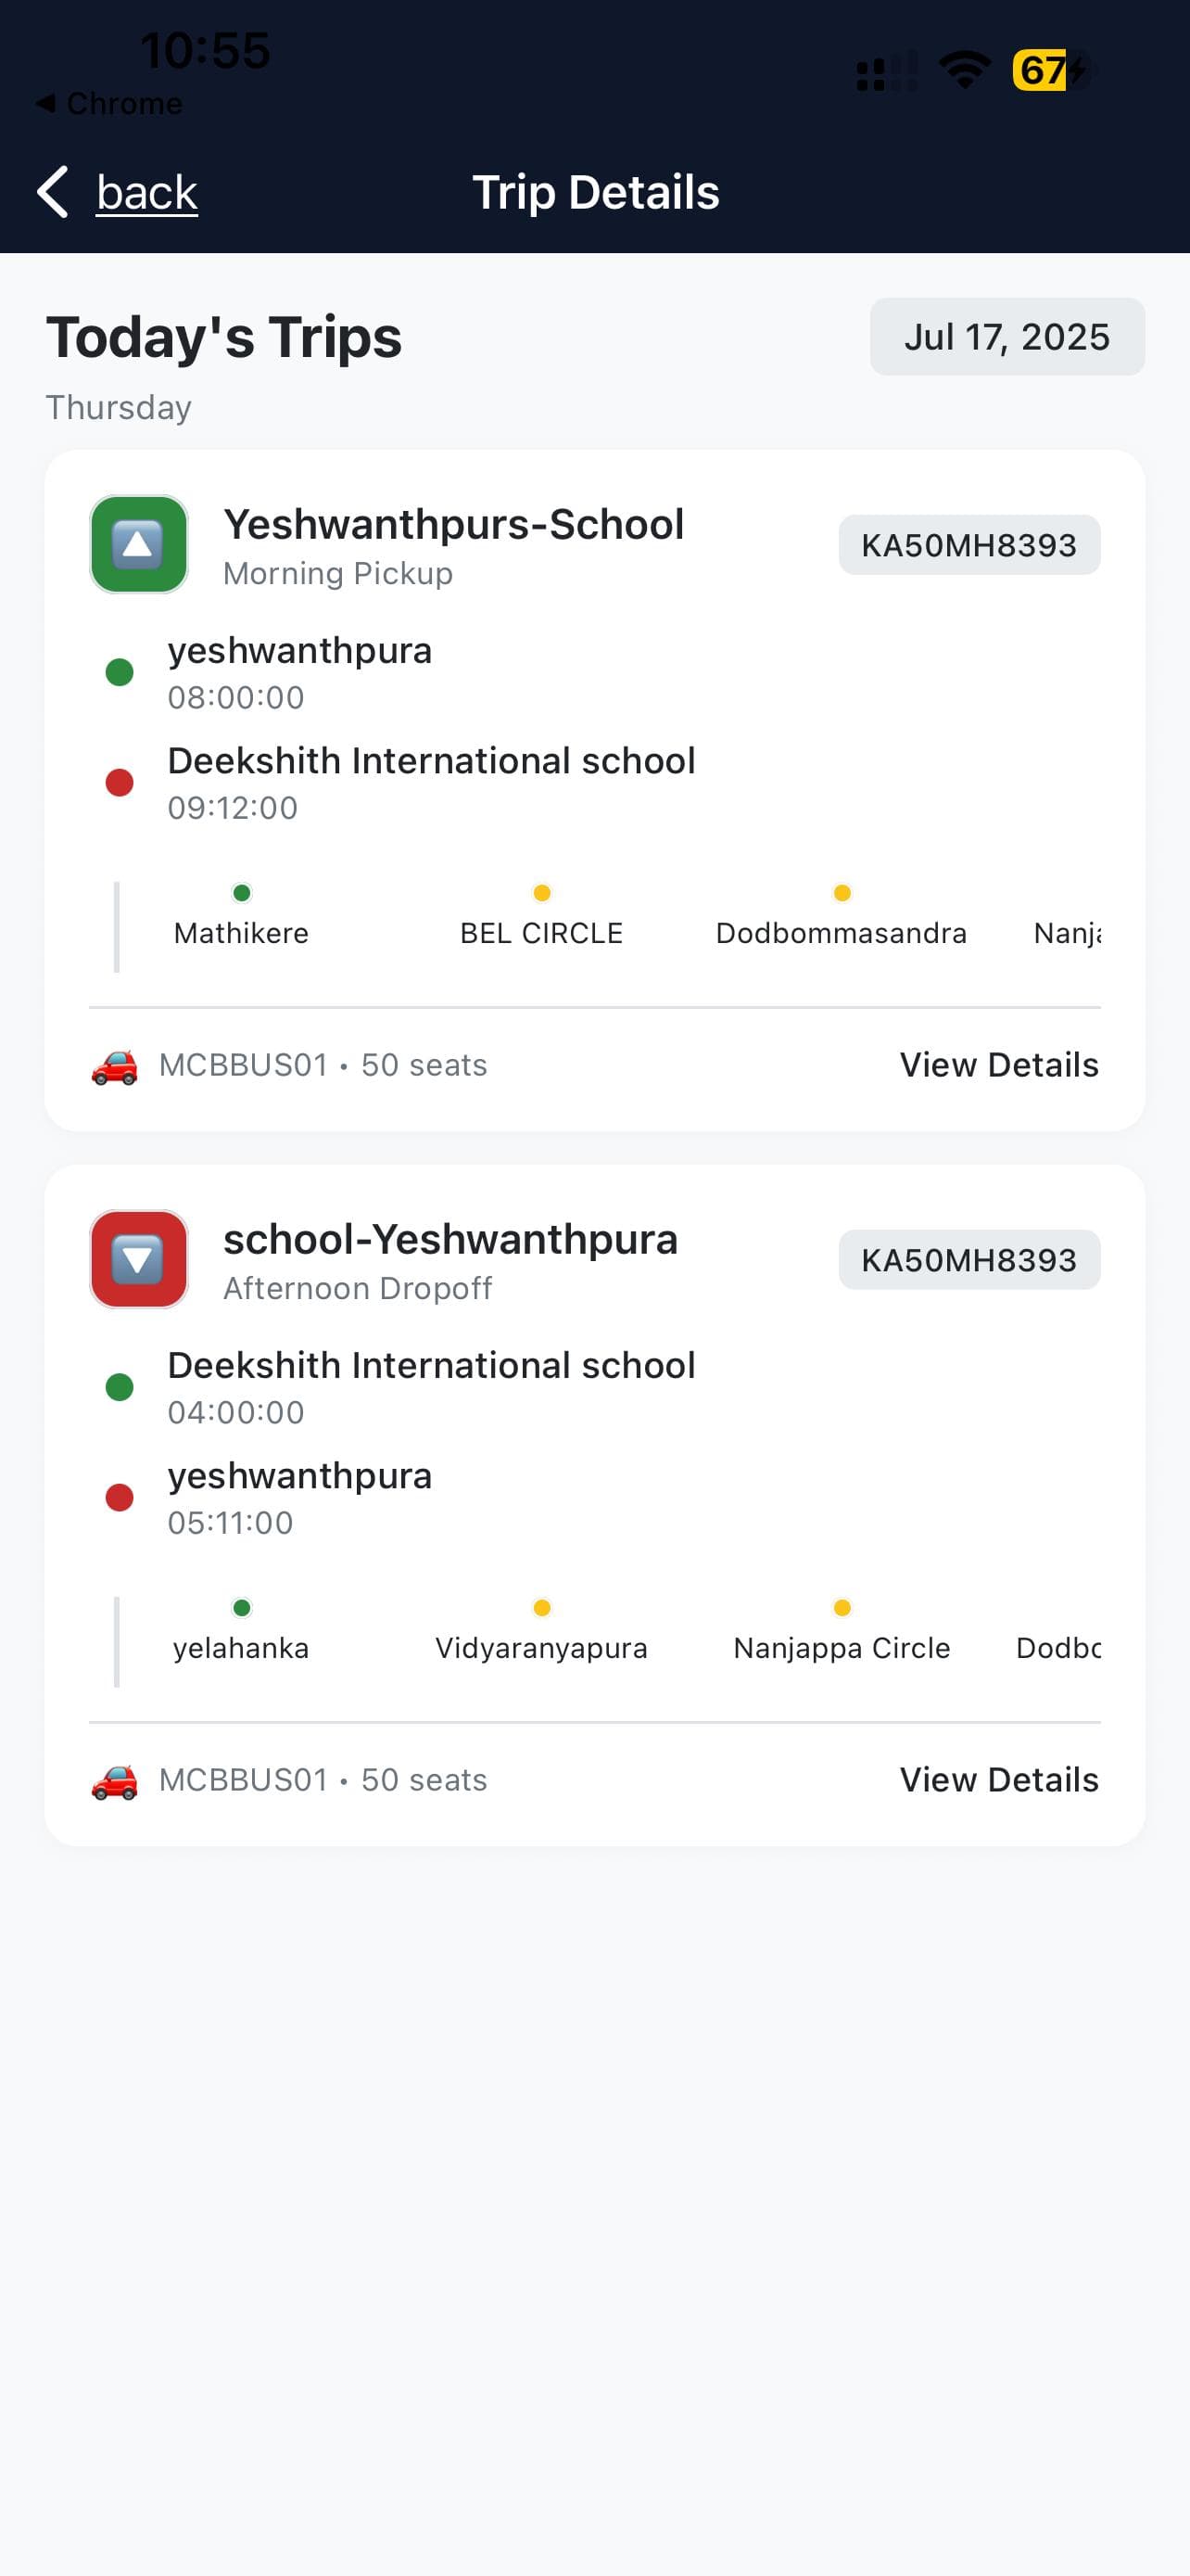This screenshot has height=2576, width=1190.
Task: Select the Dodbommasandra stop
Action: pyautogui.click(x=842, y=932)
